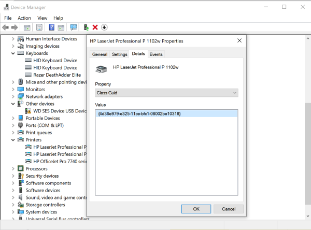Click the OK button

point(196,209)
